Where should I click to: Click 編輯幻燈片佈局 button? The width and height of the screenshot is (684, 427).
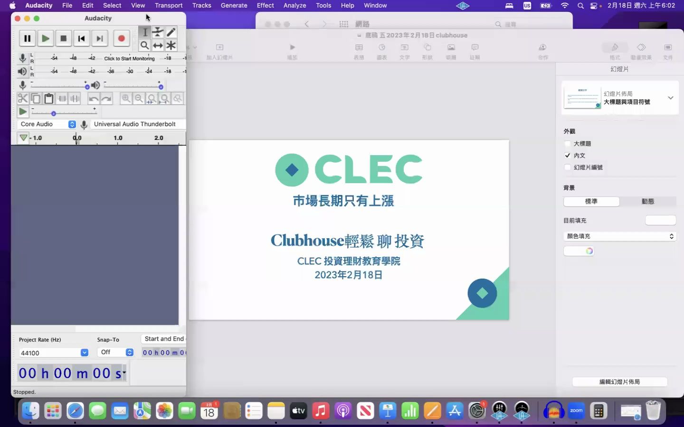[x=620, y=381]
